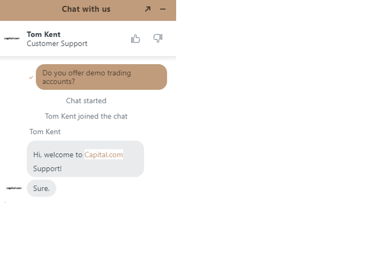
Task: Click the Chat started status line
Action: pyautogui.click(x=86, y=101)
